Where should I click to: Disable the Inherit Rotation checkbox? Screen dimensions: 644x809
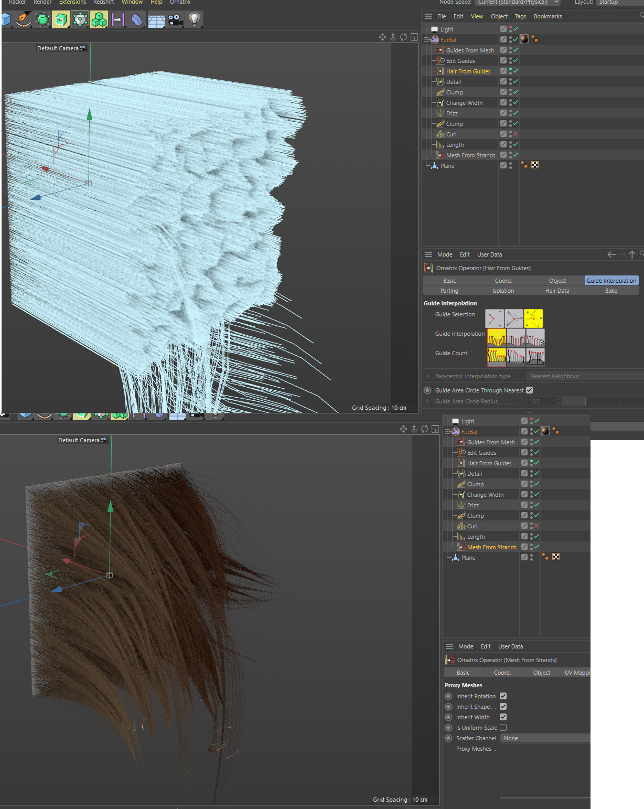coord(503,696)
